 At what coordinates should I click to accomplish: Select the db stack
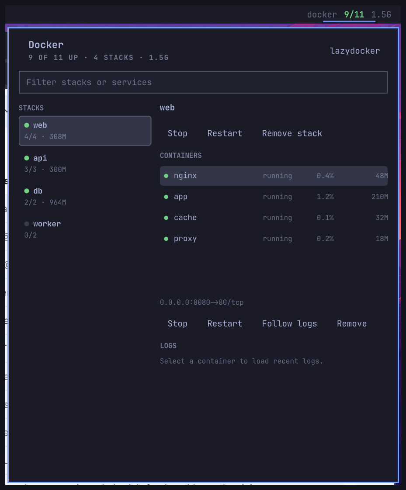tap(85, 196)
